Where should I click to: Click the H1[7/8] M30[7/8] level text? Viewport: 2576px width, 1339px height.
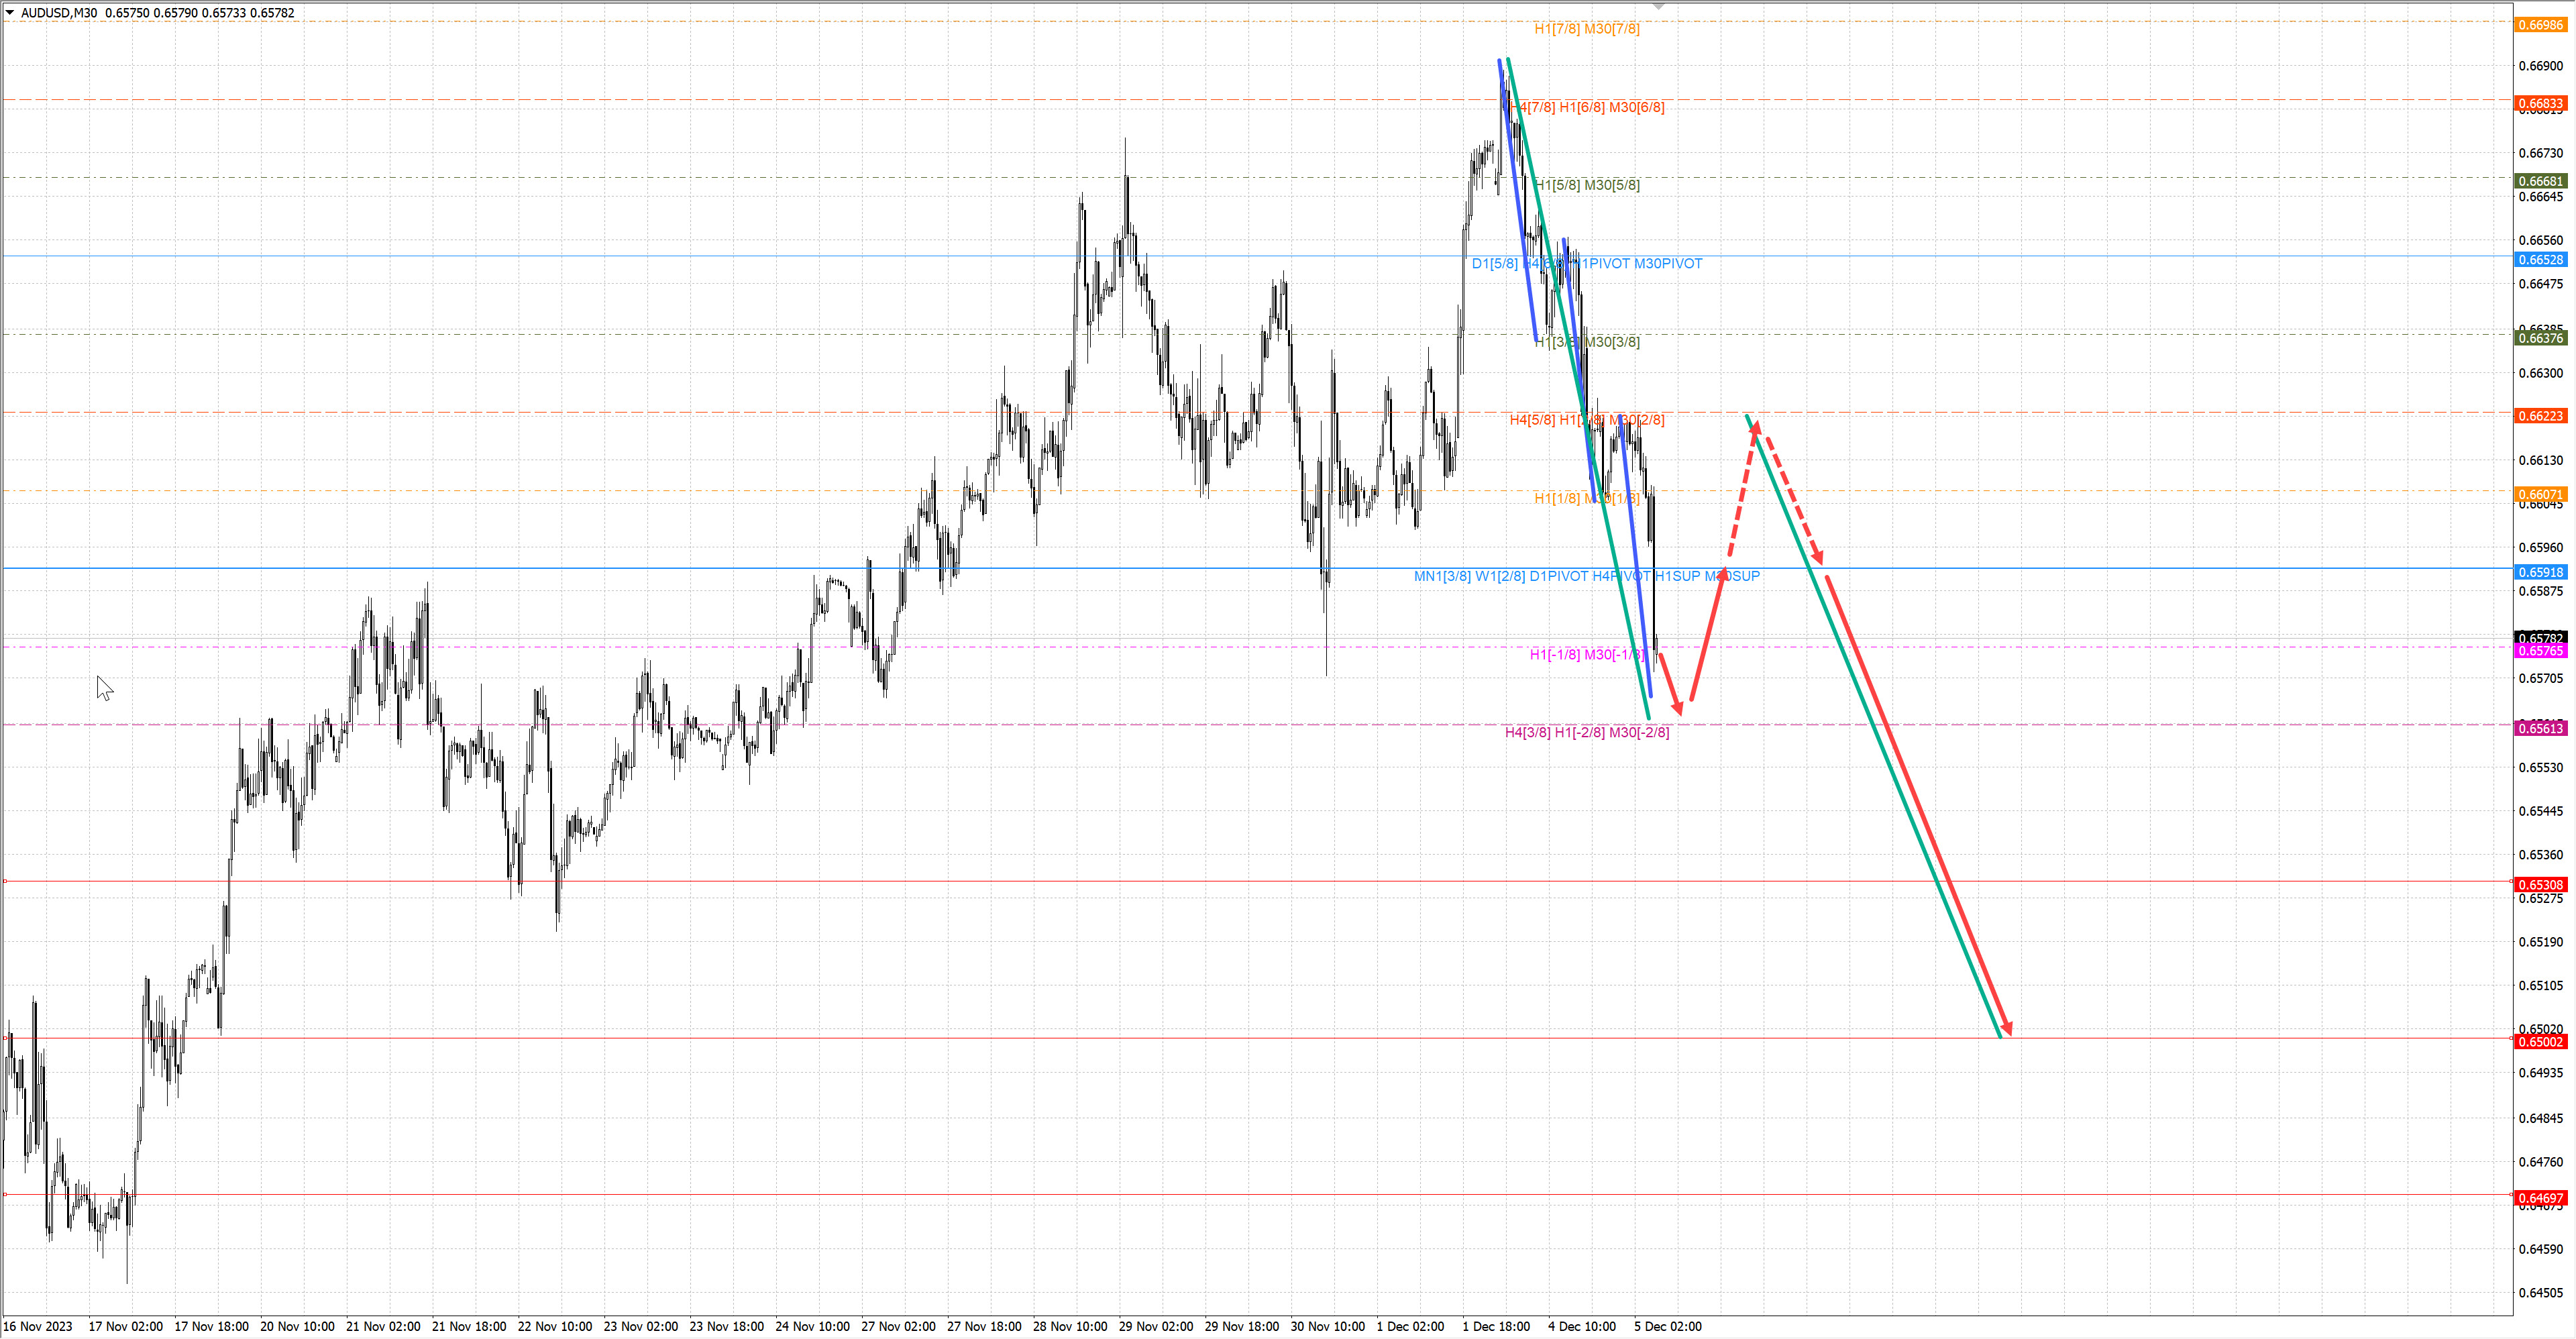click(x=1586, y=29)
